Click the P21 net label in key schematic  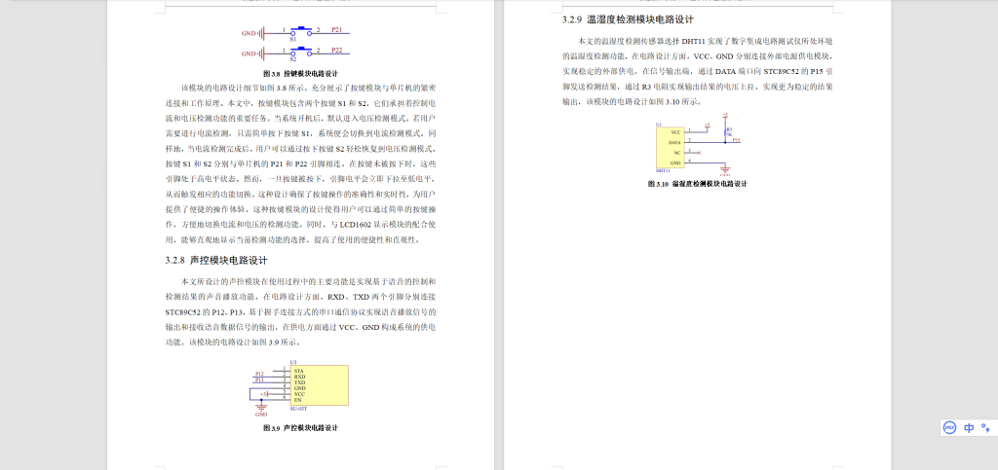point(337,30)
